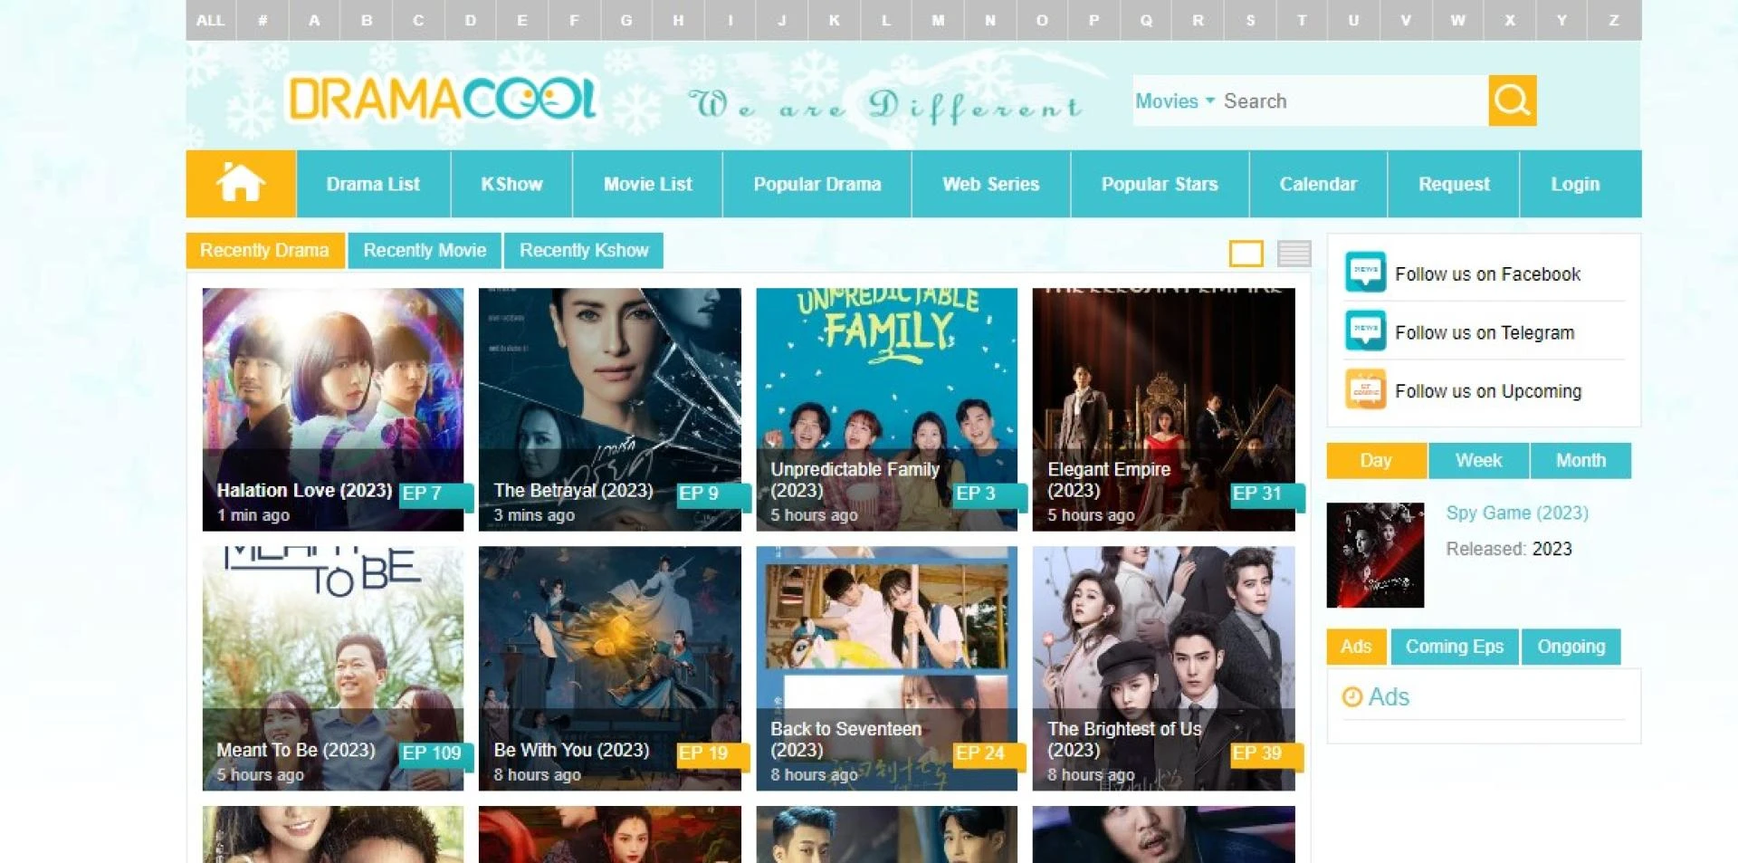Click the Upcoming follow calendar icon
Image resolution: width=1738 pixels, height=863 pixels.
point(1365,389)
